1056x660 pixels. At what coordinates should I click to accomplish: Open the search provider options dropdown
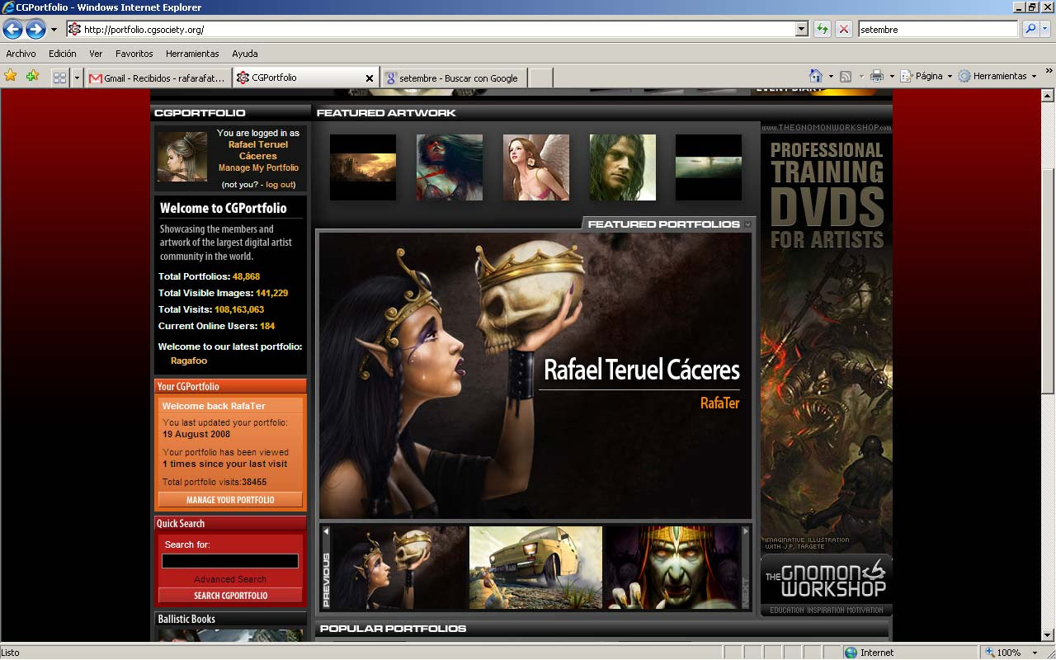coord(1044,29)
